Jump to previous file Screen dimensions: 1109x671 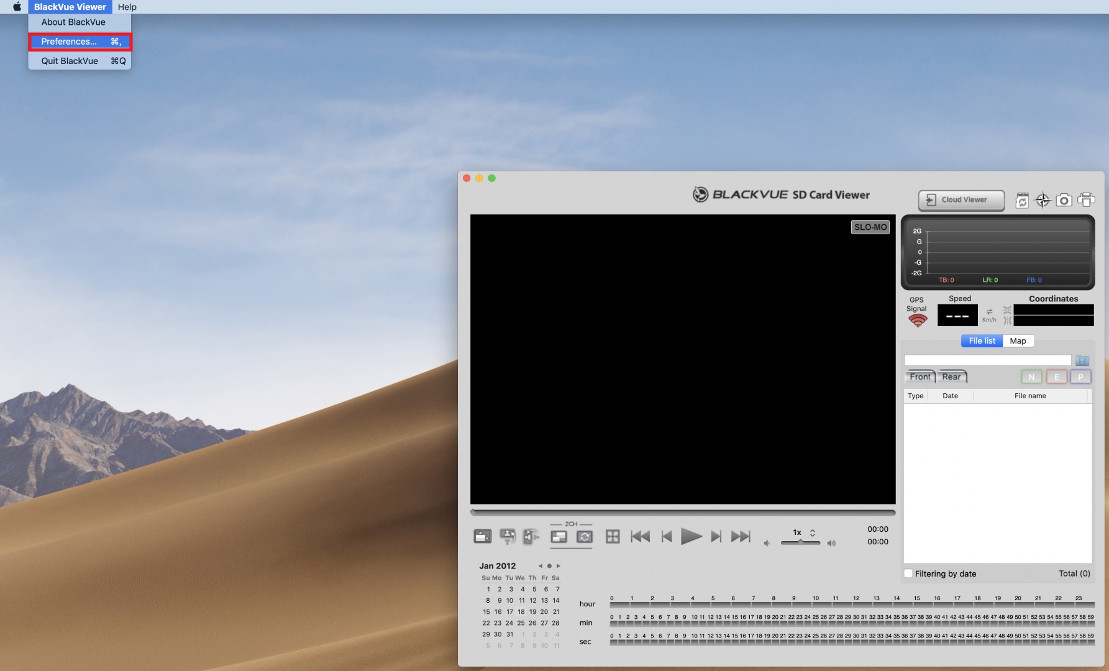tap(640, 536)
